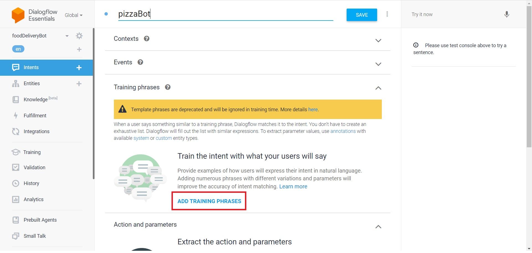Click the add language plus icon
The image size is (532, 253).
(79, 49)
